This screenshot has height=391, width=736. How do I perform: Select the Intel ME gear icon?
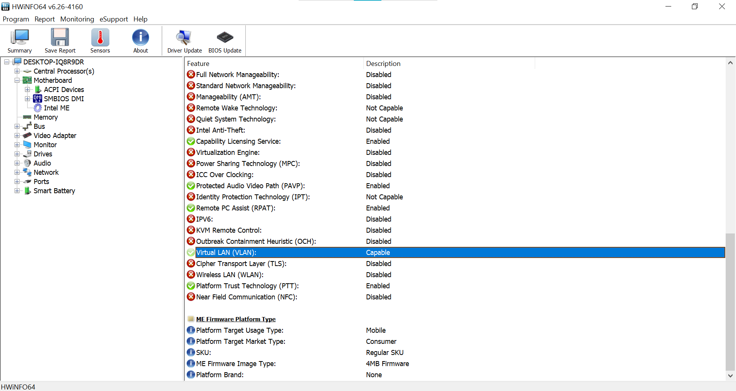[x=38, y=108]
